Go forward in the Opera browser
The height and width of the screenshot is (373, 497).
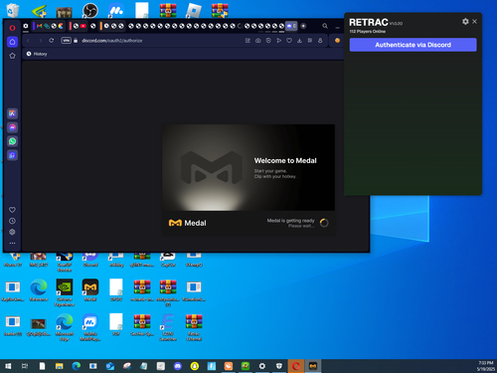40,41
